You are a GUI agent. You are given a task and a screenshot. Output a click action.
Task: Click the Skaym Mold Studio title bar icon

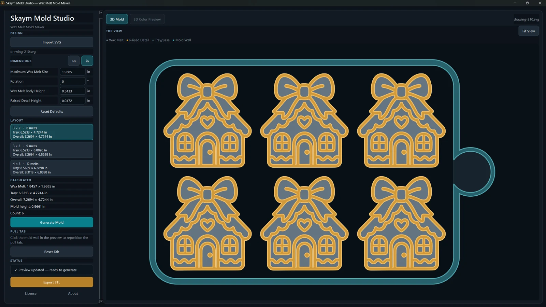coord(3,3)
